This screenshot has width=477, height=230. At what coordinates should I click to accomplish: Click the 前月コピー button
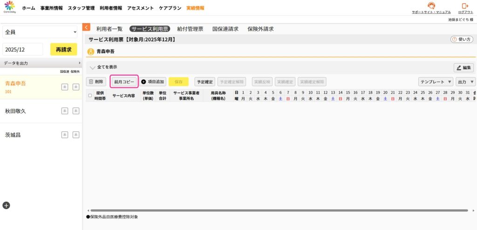tap(124, 82)
